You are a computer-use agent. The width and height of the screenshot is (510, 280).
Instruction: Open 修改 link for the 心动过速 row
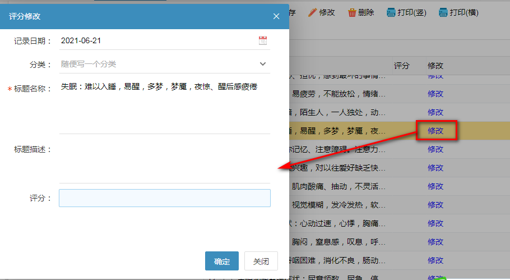(x=435, y=224)
